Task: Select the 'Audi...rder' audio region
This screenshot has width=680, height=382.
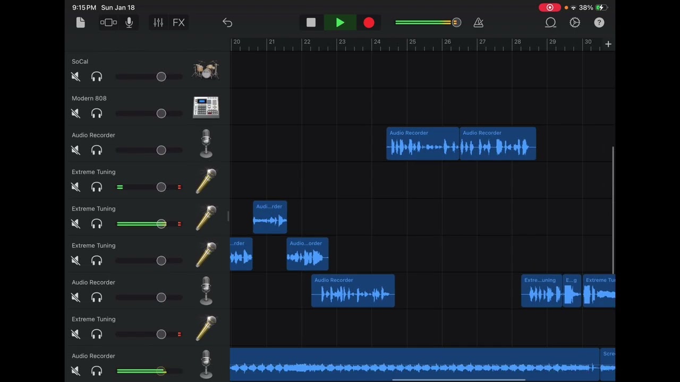Action: coord(270,217)
